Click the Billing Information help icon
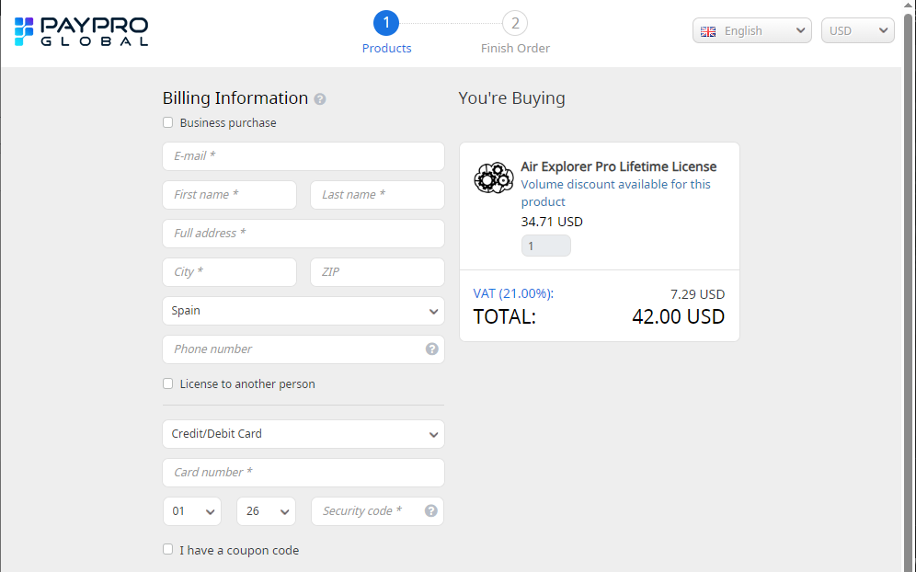The image size is (916, 572). [320, 99]
